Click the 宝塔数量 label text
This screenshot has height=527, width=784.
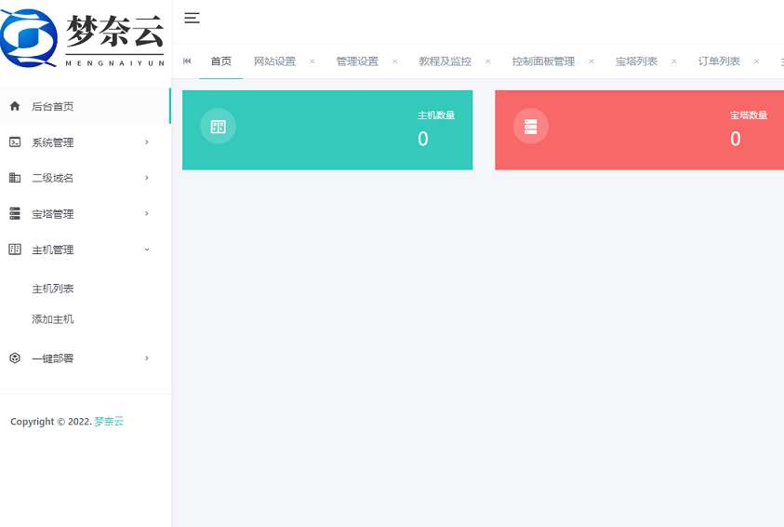[749, 115]
